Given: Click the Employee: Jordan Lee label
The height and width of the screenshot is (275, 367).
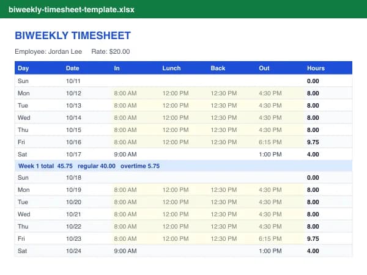Looking at the screenshot, I should (x=48, y=51).
